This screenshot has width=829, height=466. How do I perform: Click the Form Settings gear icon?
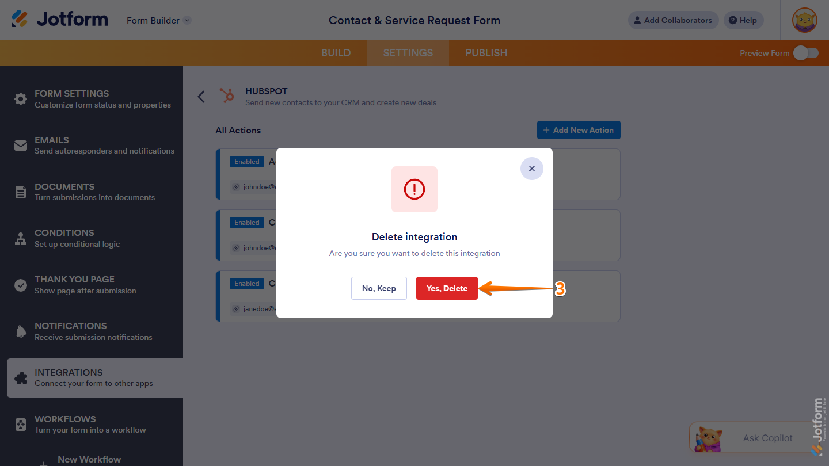click(21, 99)
